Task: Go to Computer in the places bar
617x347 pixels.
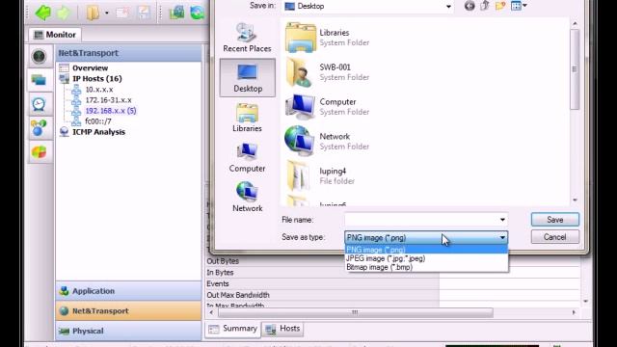Action: pyautogui.click(x=247, y=157)
